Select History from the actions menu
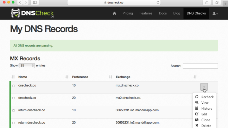This screenshot has height=128, width=228. pyautogui.click(x=205, y=108)
